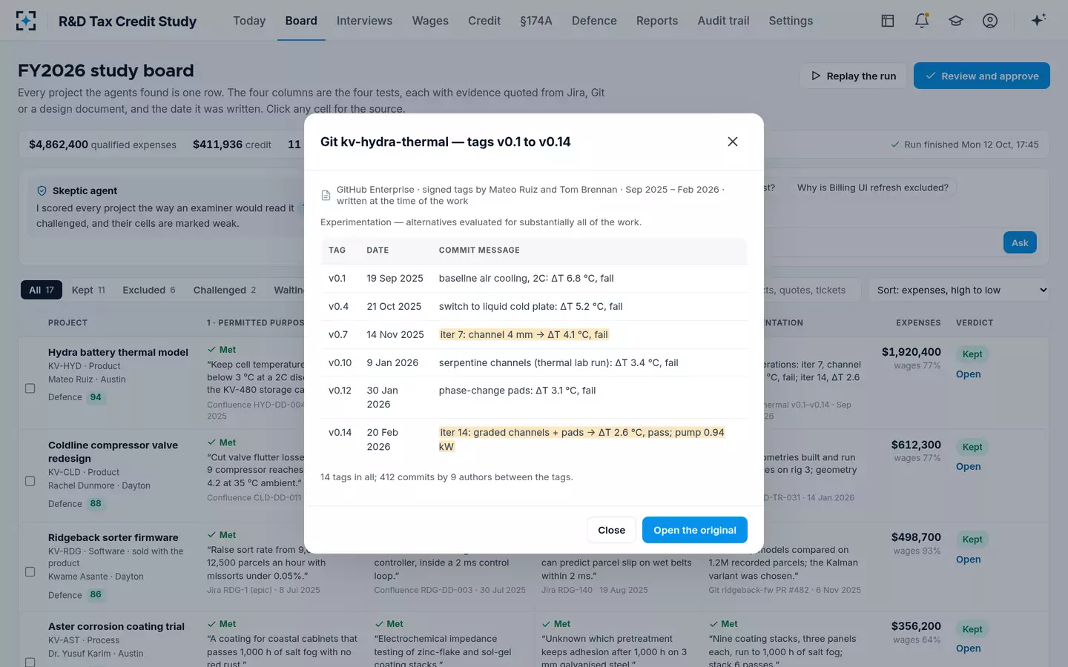Start Replay the run
1068x667 pixels.
click(x=853, y=76)
